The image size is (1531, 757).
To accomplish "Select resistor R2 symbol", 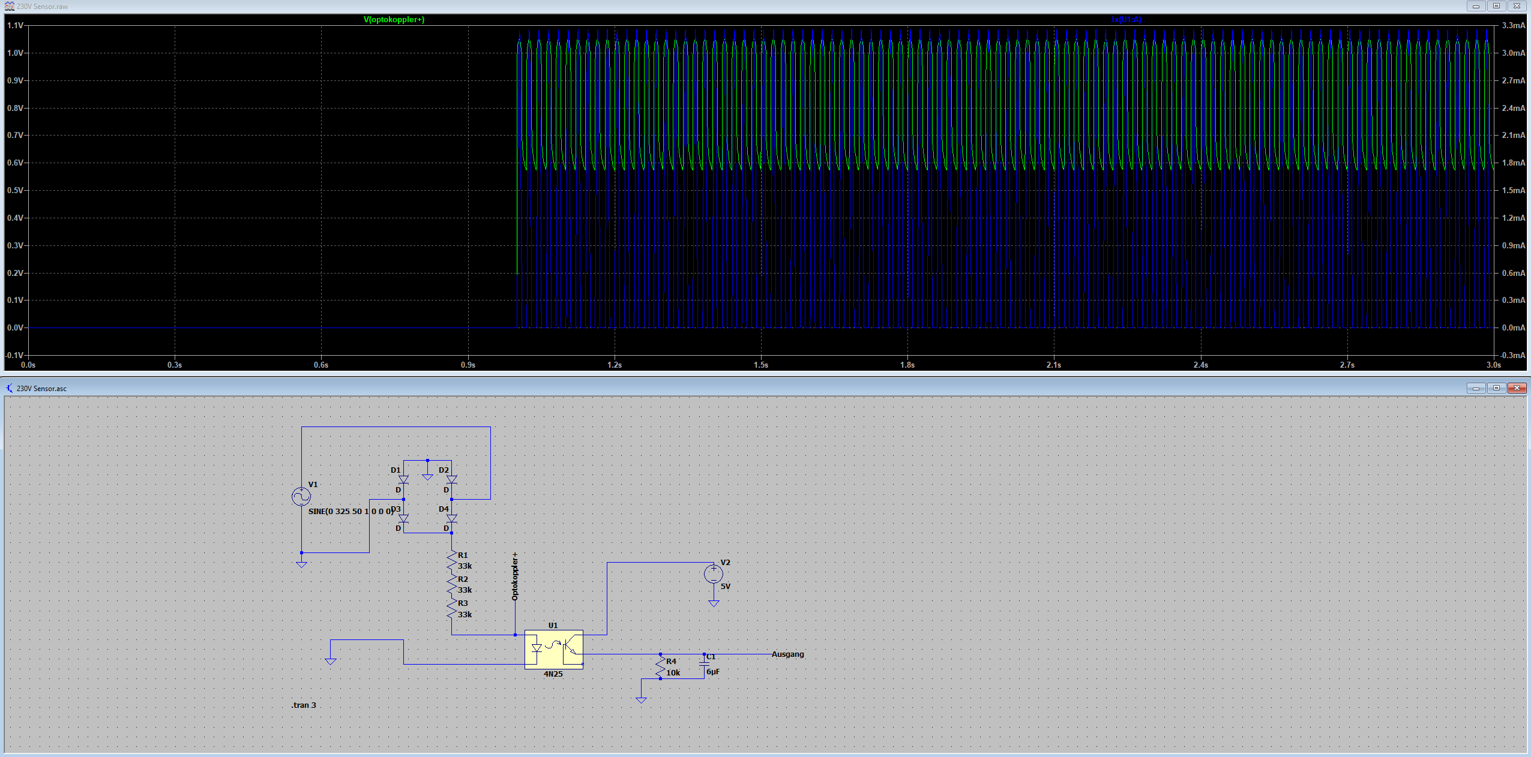I will click(451, 585).
